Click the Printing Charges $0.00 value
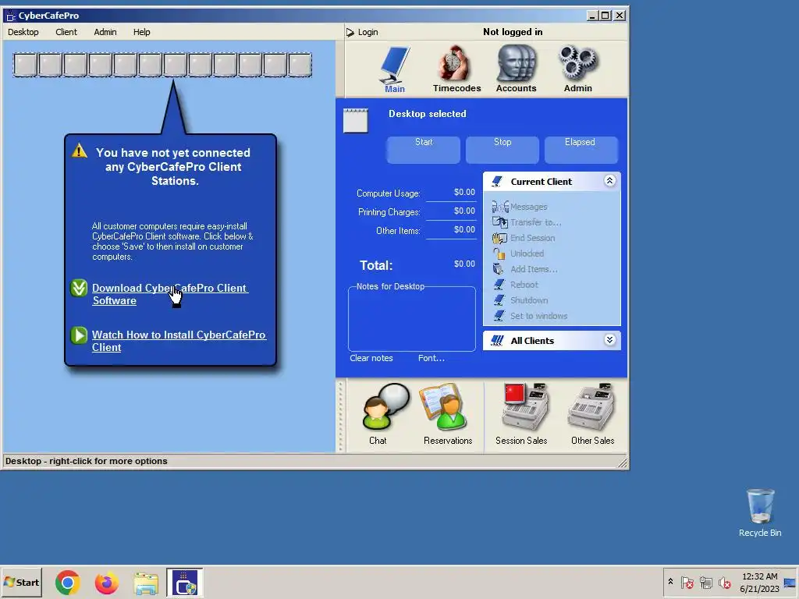Viewport: 799px width, 599px height. pyautogui.click(x=464, y=211)
